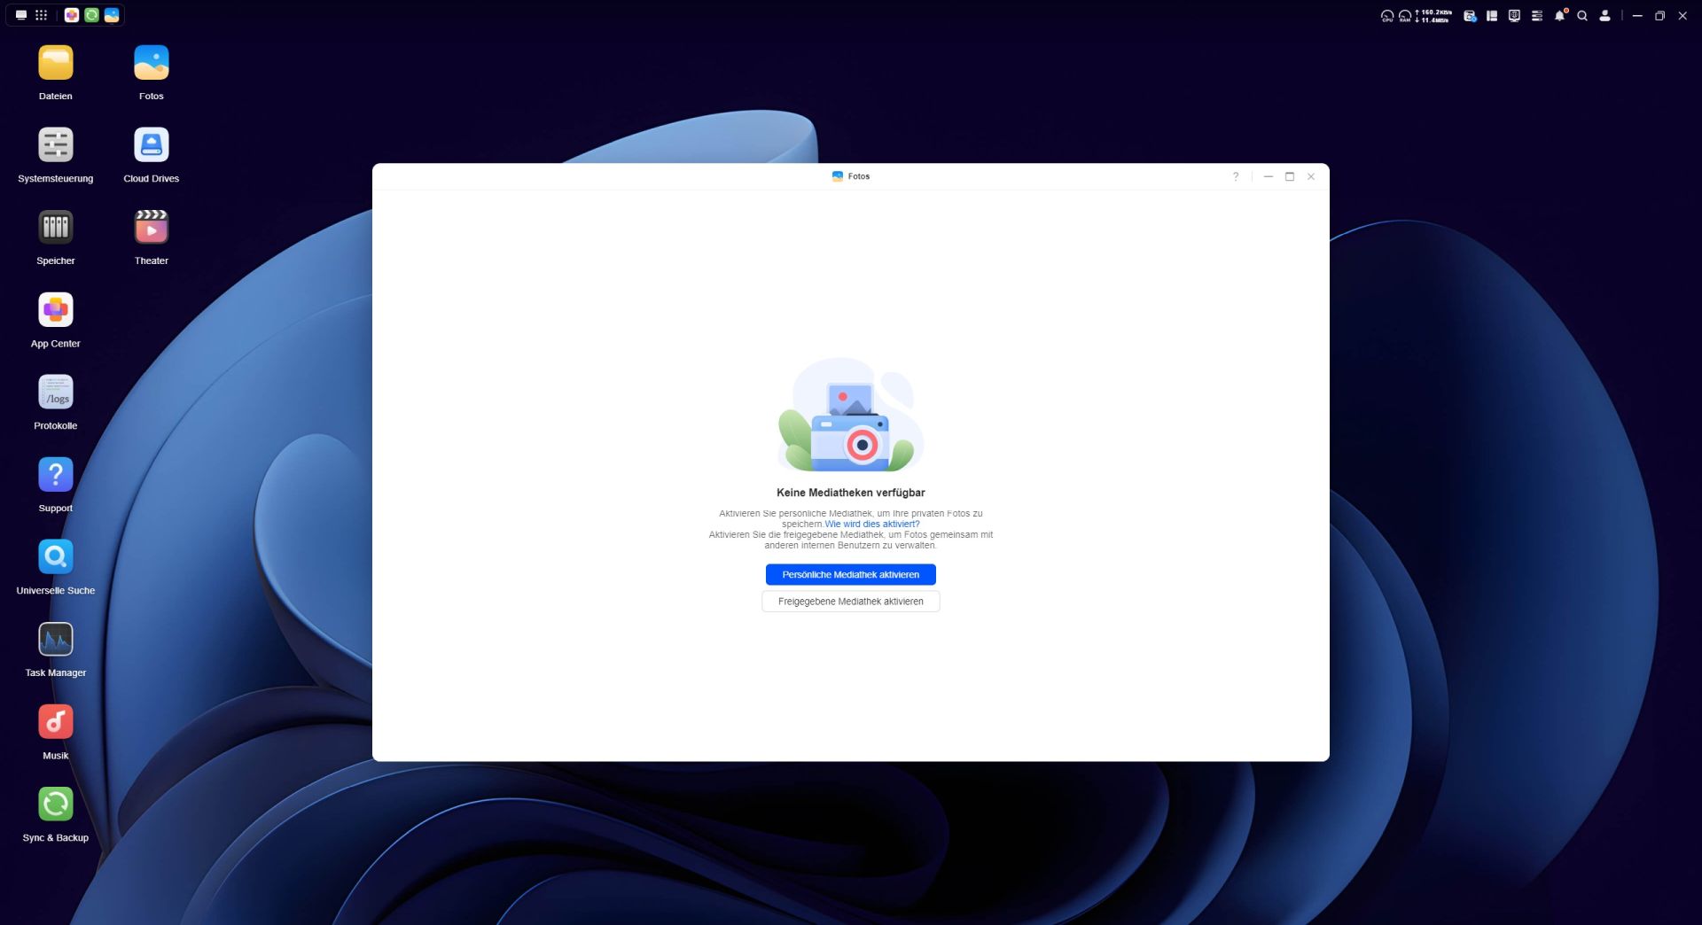This screenshot has height=925, width=1702.
Task: Open the Musik desktop icon
Action: coord(55,723)
